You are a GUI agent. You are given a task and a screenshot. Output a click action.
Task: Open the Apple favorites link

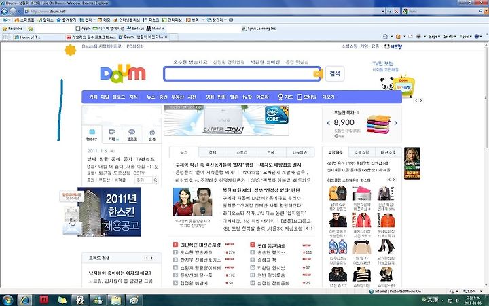coord(84,29)
